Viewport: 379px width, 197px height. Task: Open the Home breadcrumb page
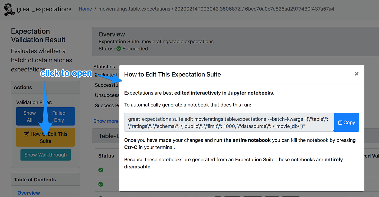pyautogui.click(x=85, y=9)
